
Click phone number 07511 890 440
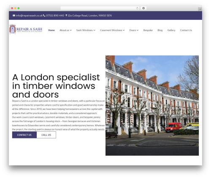coord(55,16)
